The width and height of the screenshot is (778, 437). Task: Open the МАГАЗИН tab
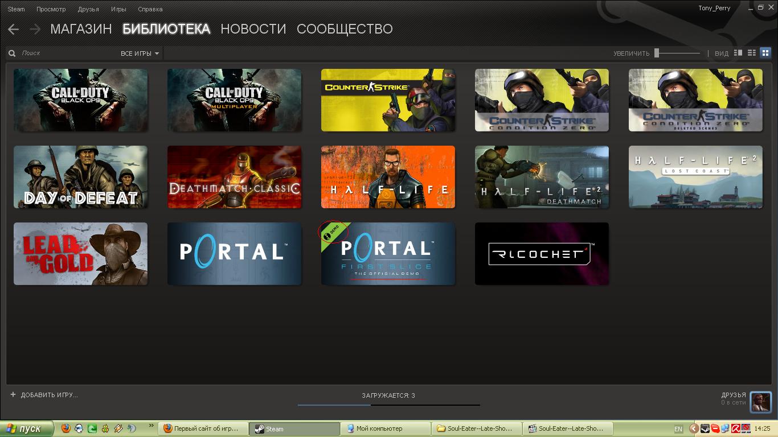pyautogui.click(x=81, y=29)
